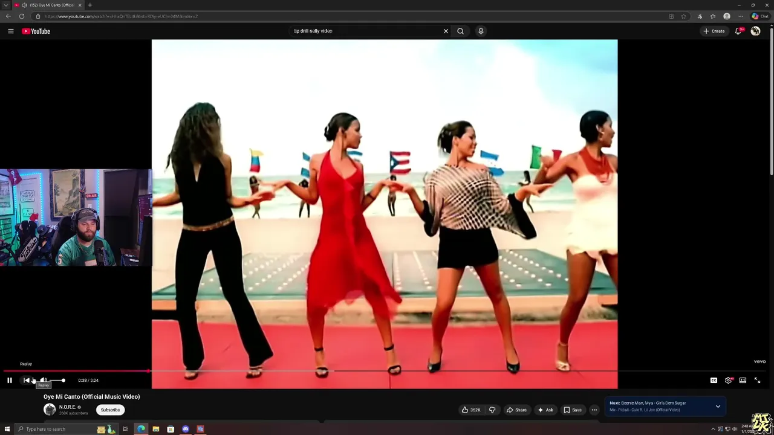Click the current time 0:38 / 3:24
This screenshot has width=774, height=435.
pos(88,380)
